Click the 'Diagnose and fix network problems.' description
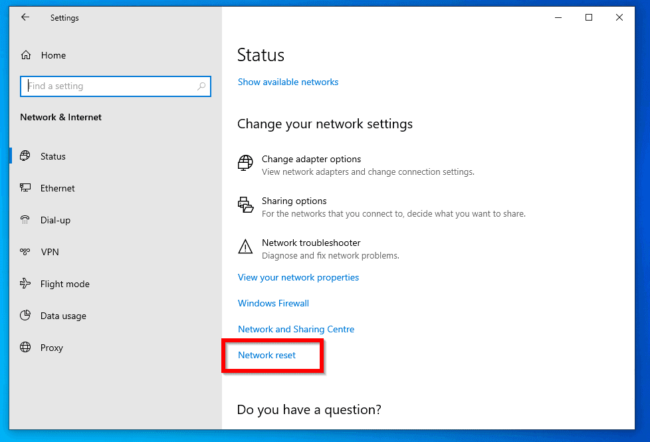Screen dimensions: 650x442 click(x=330, y=255)
